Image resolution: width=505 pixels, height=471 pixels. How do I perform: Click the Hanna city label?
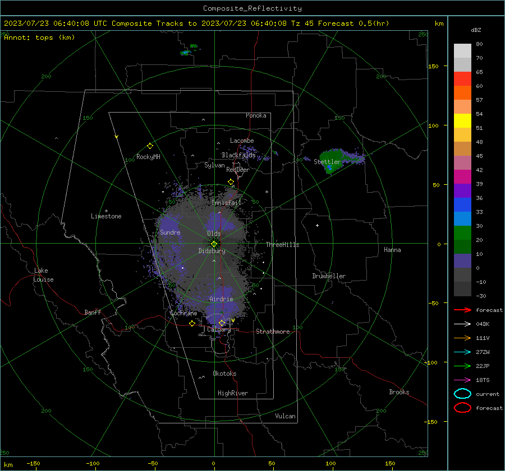click(392, 250)
